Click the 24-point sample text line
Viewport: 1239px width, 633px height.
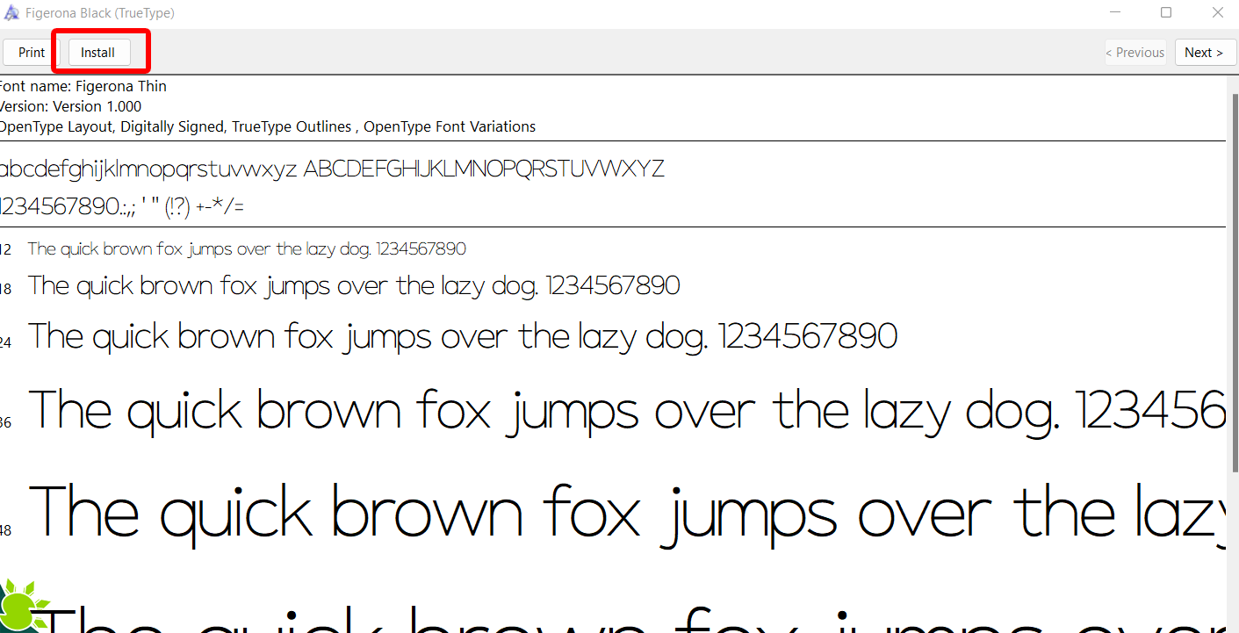461,335
